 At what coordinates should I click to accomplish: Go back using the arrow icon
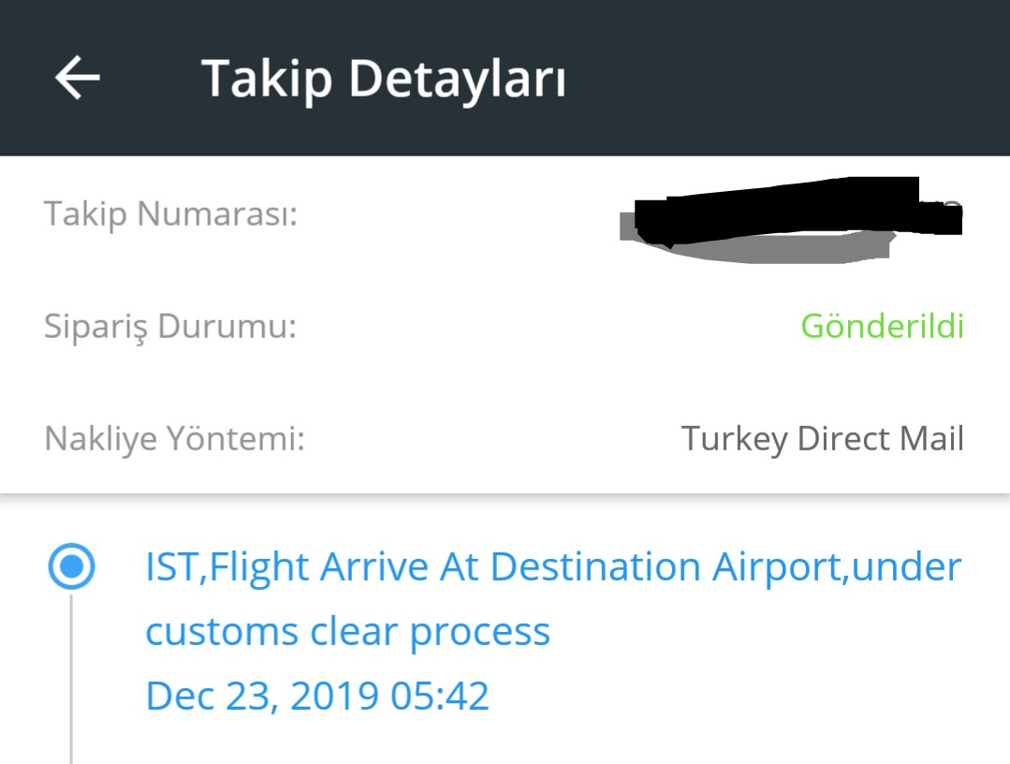click(78, 78)
